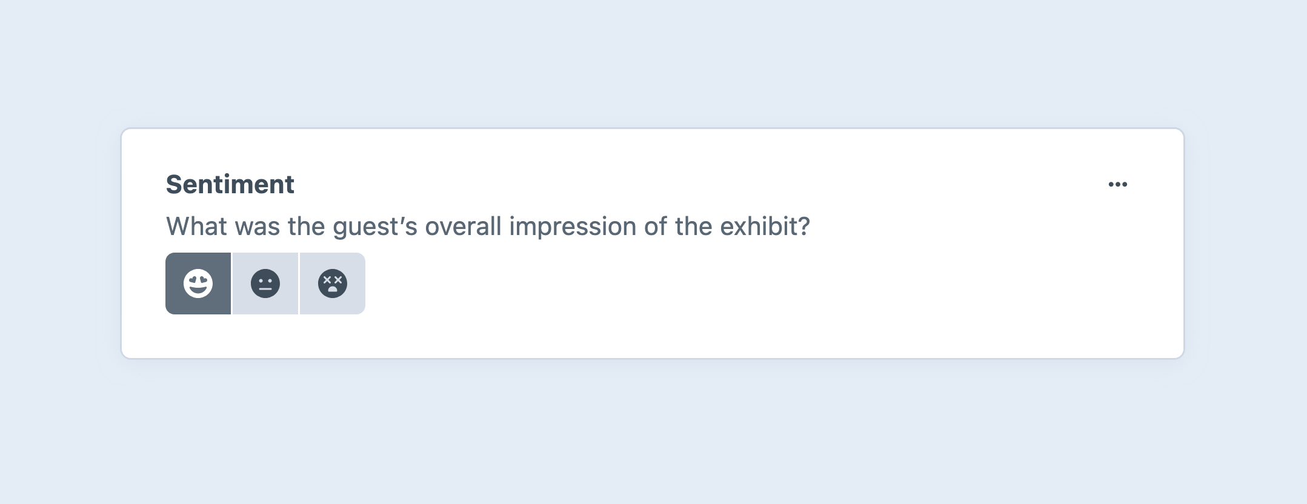Tap the rightmost sentiment emoji option

333,283
